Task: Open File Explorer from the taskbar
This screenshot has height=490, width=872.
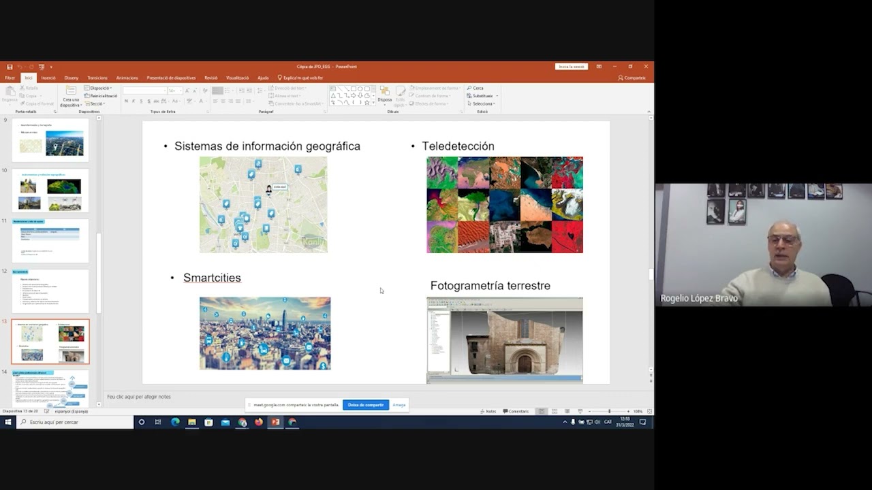Action: pyautogui.click(x=192, y=422)
